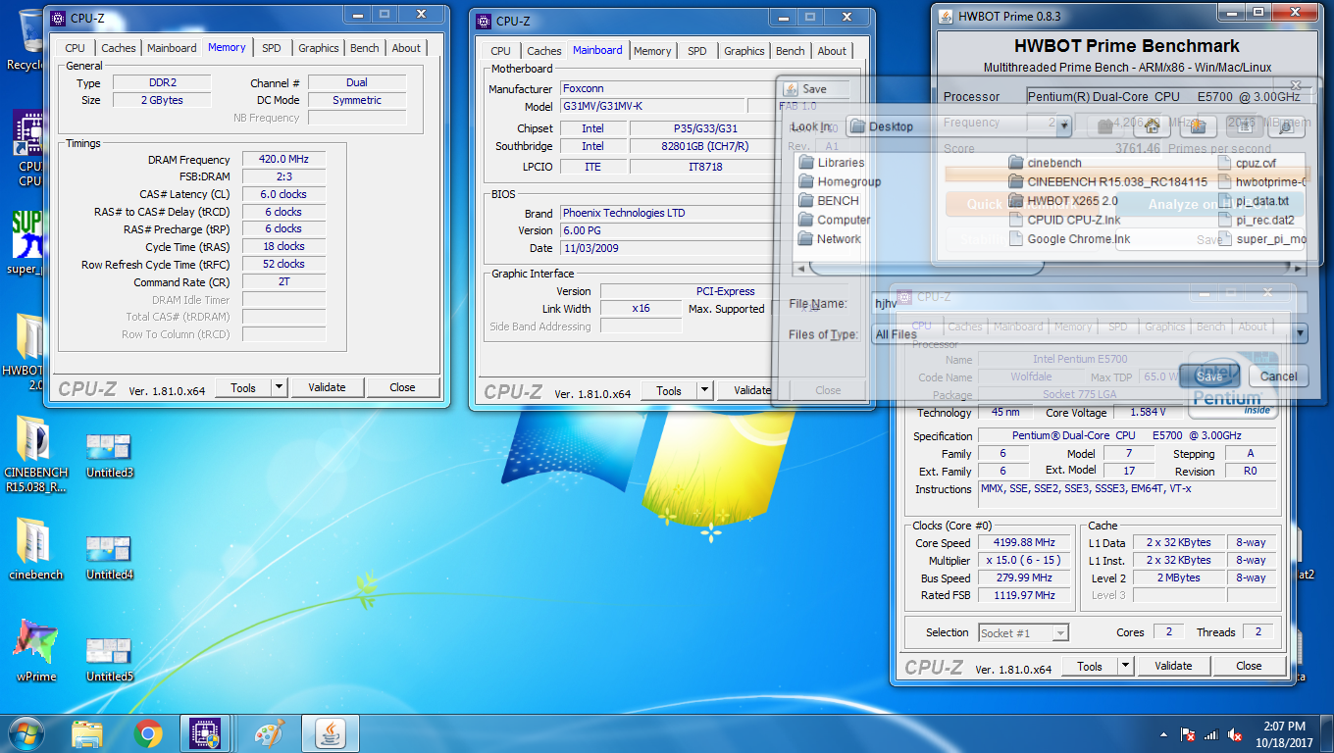1334x753 pixels.
Task: Open Tools dropdown arrow in Memory CPU-Z window
Action: (x=279, y=387)
